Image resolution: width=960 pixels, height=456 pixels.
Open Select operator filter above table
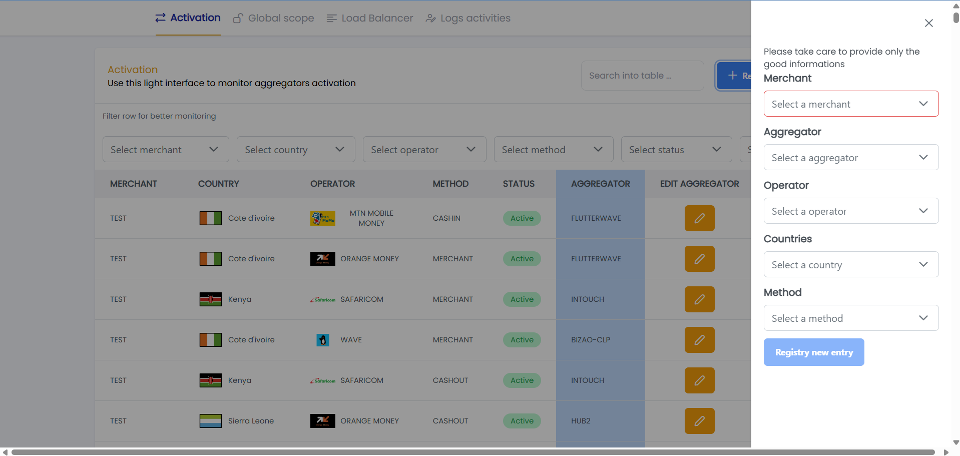[424, 150]
